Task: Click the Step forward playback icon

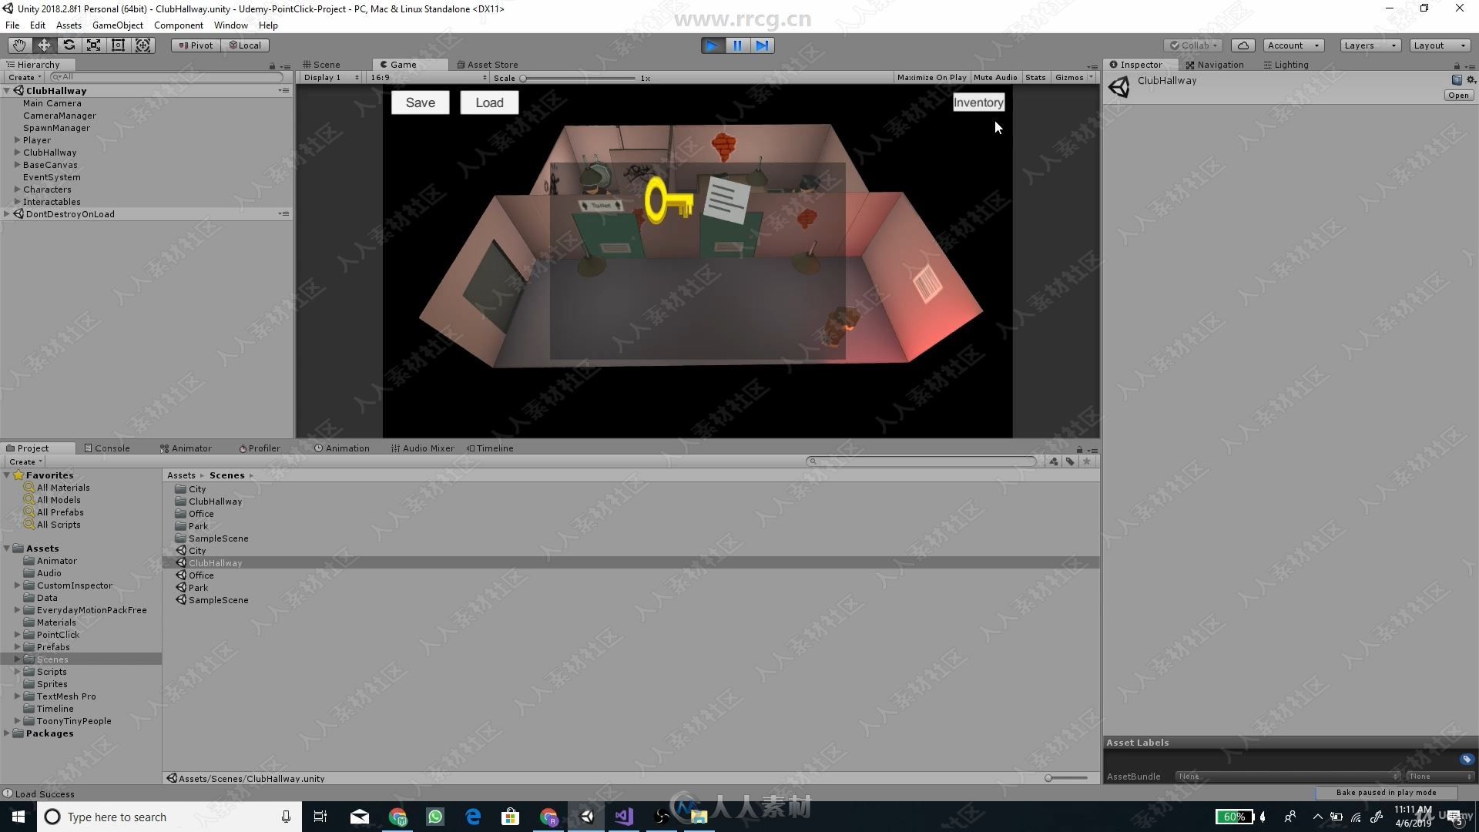Action: 761,45
